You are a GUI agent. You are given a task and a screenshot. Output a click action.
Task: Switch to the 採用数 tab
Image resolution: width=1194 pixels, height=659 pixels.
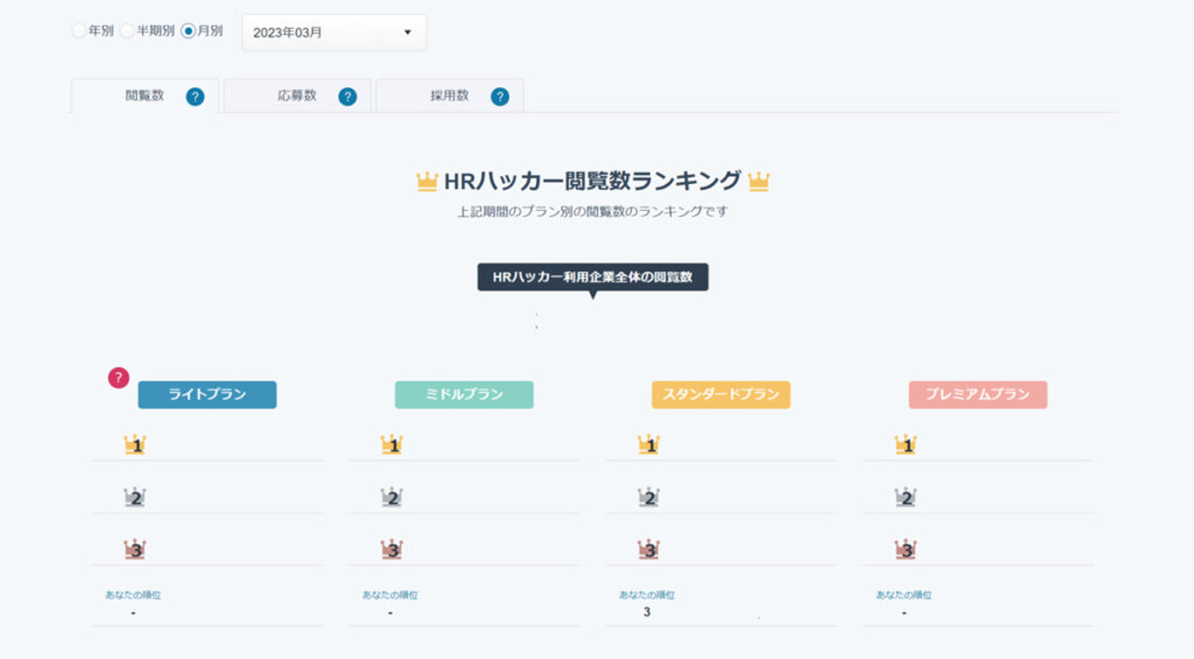click(449, 96)
